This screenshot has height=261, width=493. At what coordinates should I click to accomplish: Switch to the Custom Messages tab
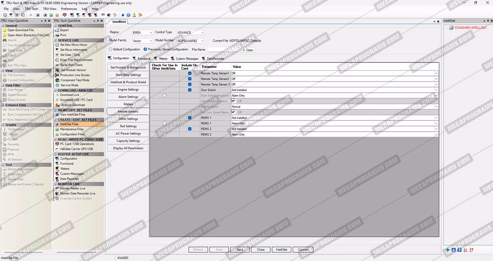tap(184, 58)
